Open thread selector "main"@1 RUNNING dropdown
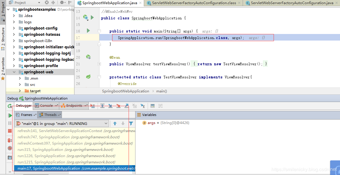The width and height of the screenshot is (340, 175). click(x=62, y=123)
